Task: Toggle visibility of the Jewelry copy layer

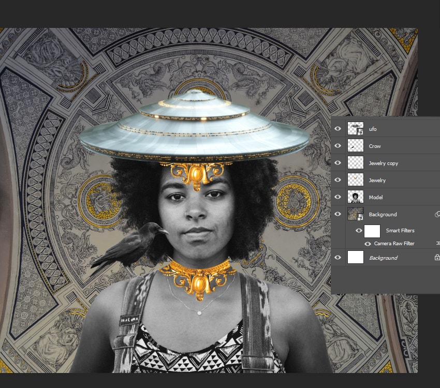Action: [338, 163]
